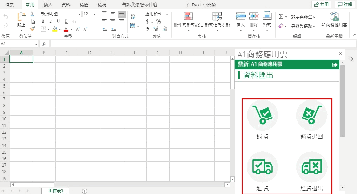This screenshot has height=195, width=357.
Task: Align text left
Action: (104, 21)
